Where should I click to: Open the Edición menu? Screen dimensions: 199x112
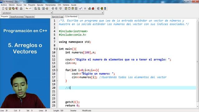(12, 5)
